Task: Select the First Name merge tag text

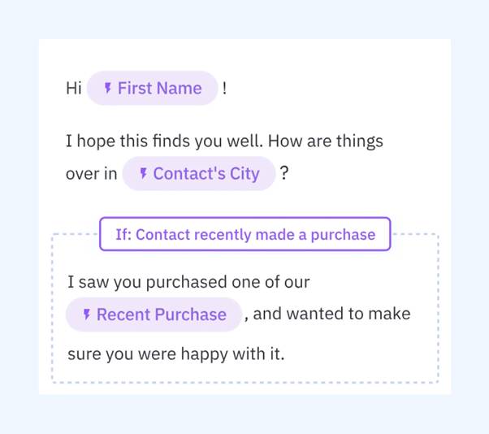Action: pyautogui.click(x=159, y=88)
